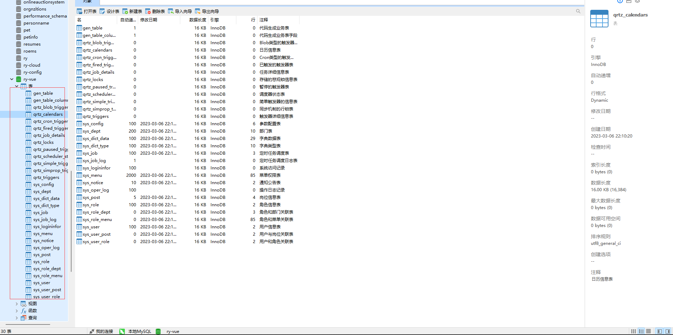Collapse the ry-vue database node
The image size is (673, 335).
[12, 79]
